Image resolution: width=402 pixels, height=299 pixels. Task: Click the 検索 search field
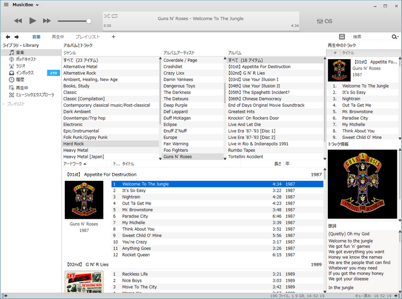click(x=371, y=37)
